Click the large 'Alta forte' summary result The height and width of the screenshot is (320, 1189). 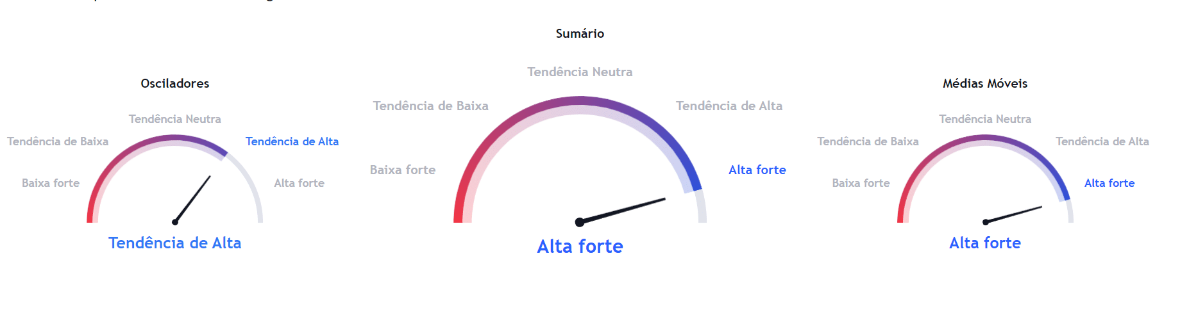(580, 246)
